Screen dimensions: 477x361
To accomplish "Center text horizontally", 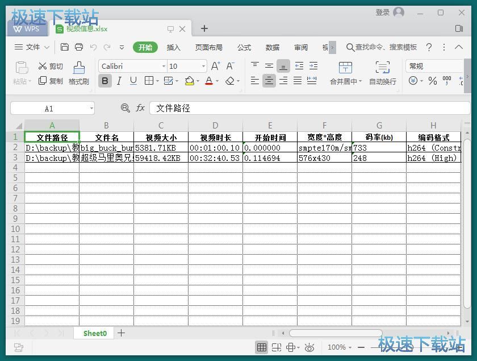I will 269,81.
